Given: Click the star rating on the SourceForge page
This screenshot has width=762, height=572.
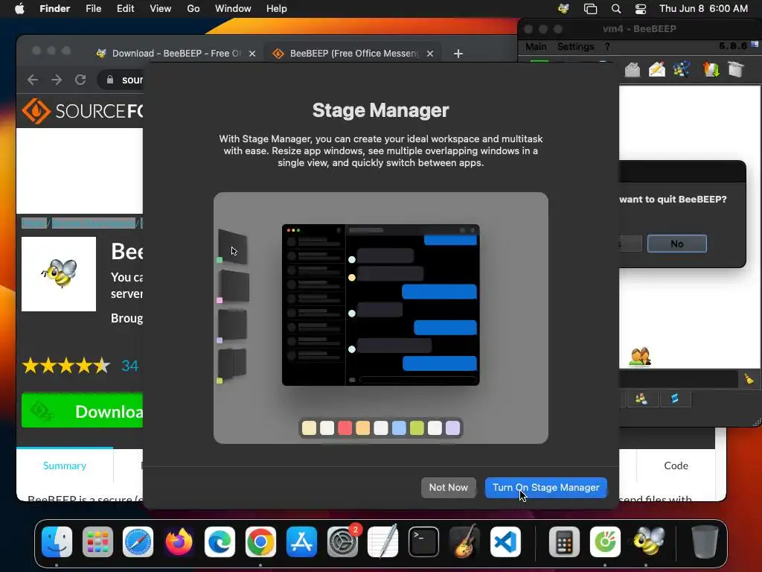Looking at the screenshot, I should point(66,365).
